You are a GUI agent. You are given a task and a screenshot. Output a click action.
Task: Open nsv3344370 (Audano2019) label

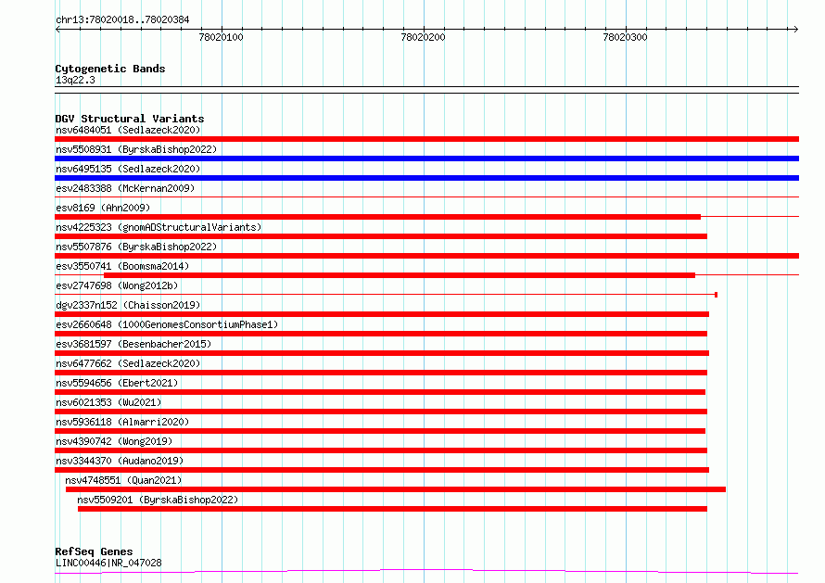pos(120,461)
